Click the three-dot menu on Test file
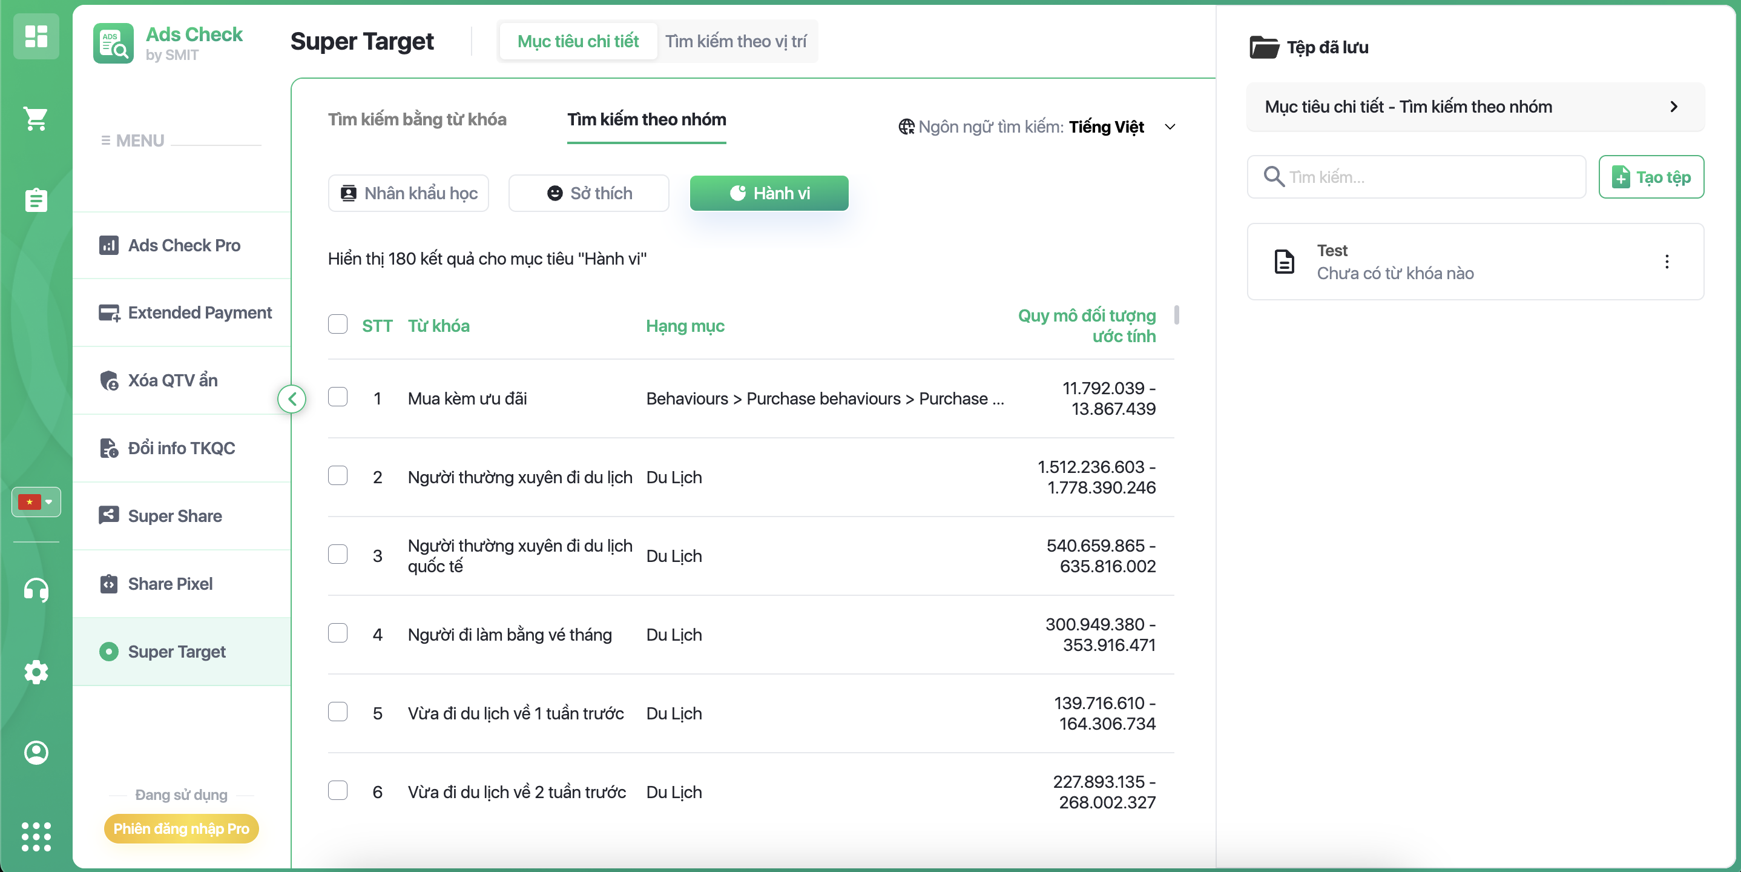The image size is (1741, 872). pos(1667,262)
